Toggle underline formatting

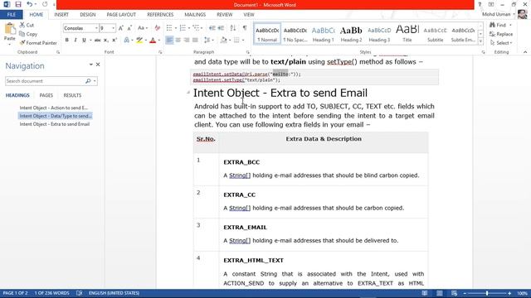[x=84, y=41]
